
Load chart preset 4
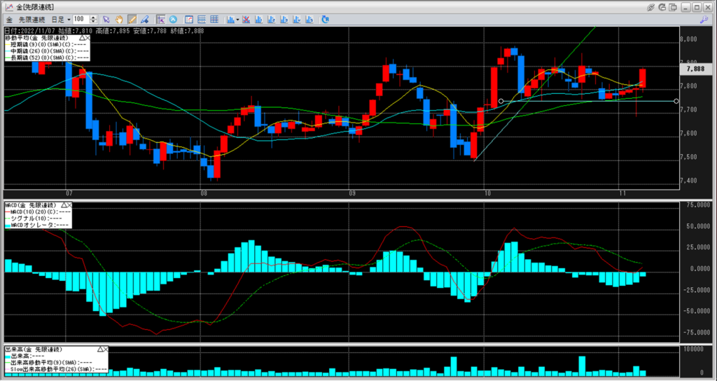pos(297,19)
